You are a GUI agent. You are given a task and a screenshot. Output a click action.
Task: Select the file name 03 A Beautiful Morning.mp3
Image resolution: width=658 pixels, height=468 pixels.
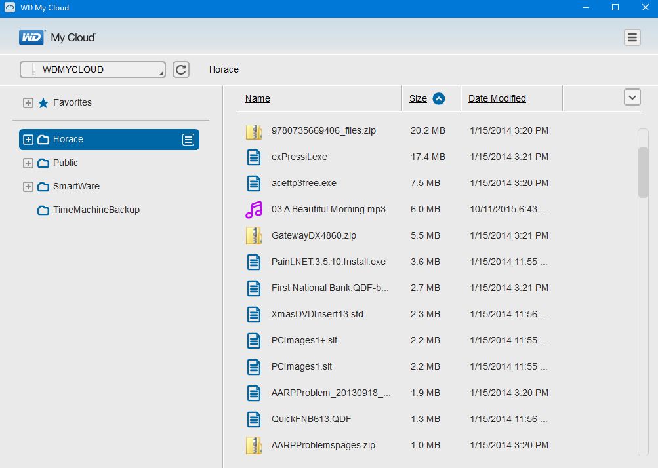point(329,209)
